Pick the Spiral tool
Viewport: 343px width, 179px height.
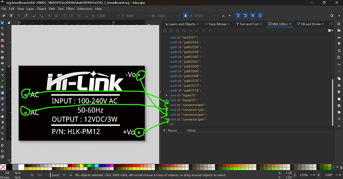click(2, 63)
